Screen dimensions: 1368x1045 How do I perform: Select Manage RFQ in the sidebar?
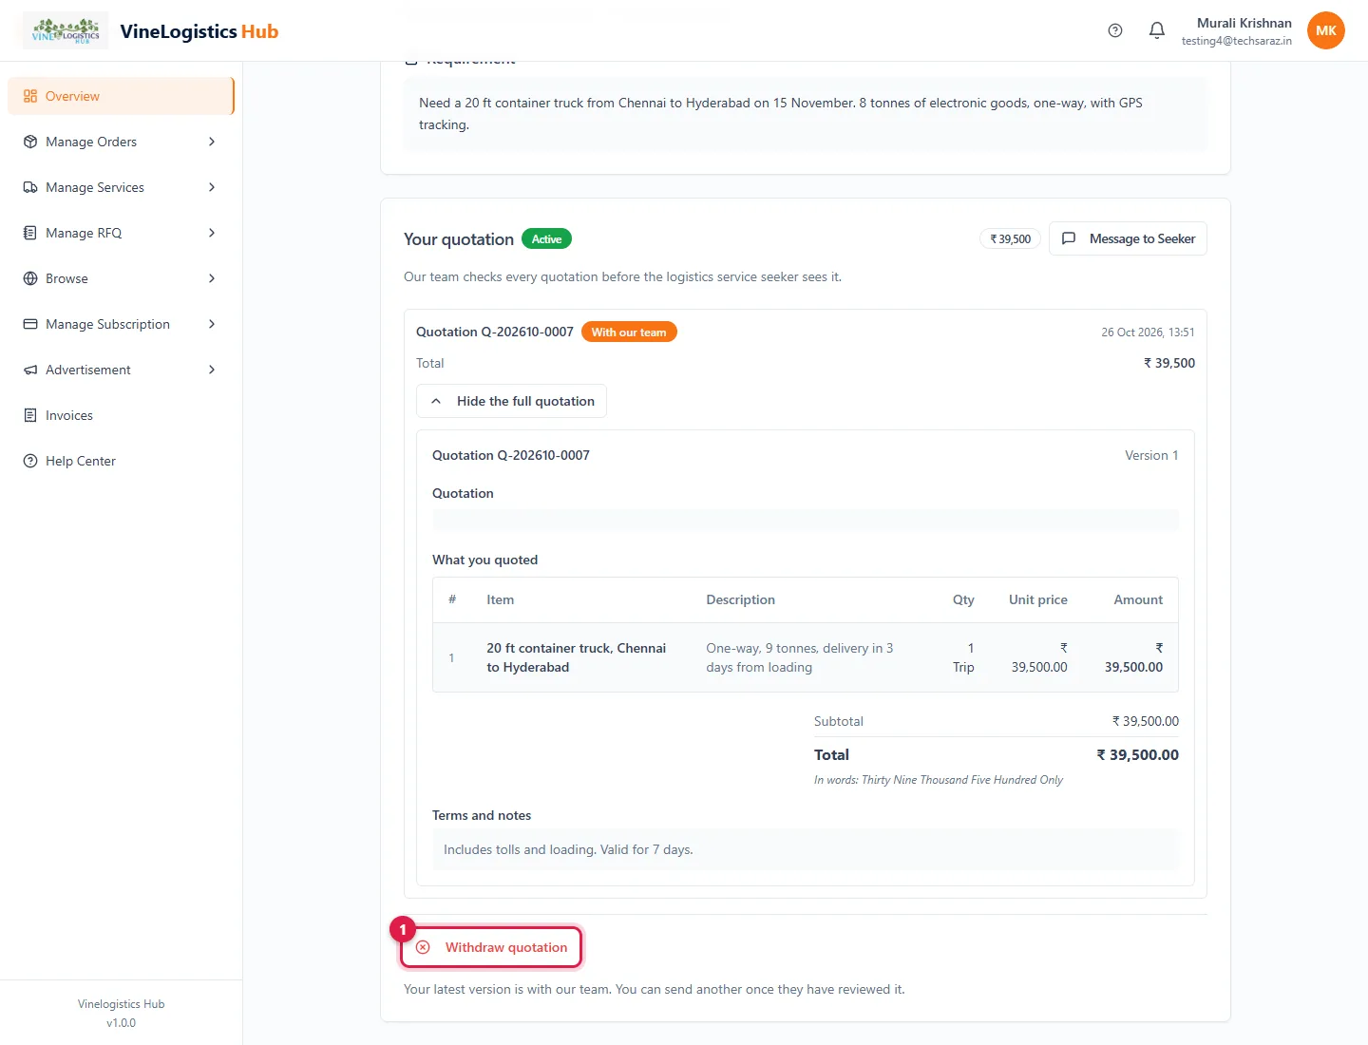point(121,233)
